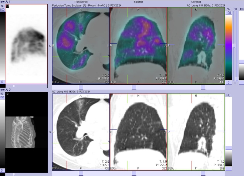The height and width of the screenshot is (176, 244).
Task: Edit the 100 upper value of fusion color scale
Action: click(228, 13)
